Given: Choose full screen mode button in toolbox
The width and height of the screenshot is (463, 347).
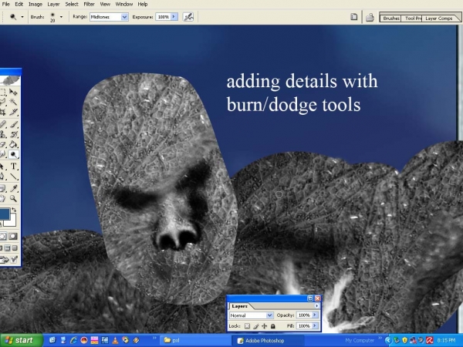Looking at the screenshot, I should point(14,248).
